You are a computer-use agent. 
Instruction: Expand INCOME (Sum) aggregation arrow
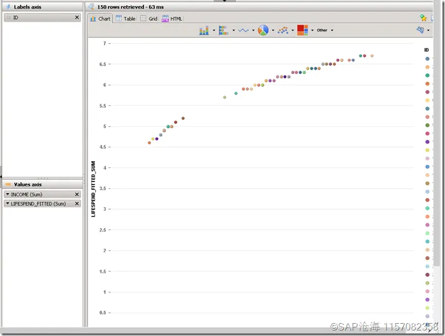(x=7, y=194)
